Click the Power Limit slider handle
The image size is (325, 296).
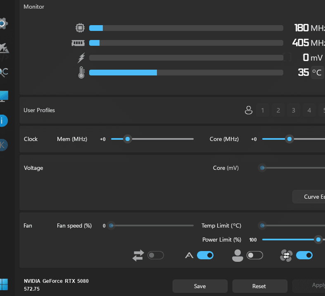click(318, 240)
